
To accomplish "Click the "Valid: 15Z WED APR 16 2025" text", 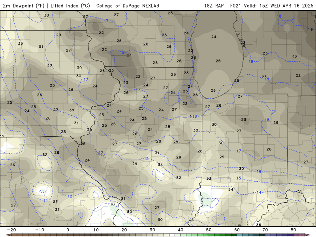I will tap(279, 6).
